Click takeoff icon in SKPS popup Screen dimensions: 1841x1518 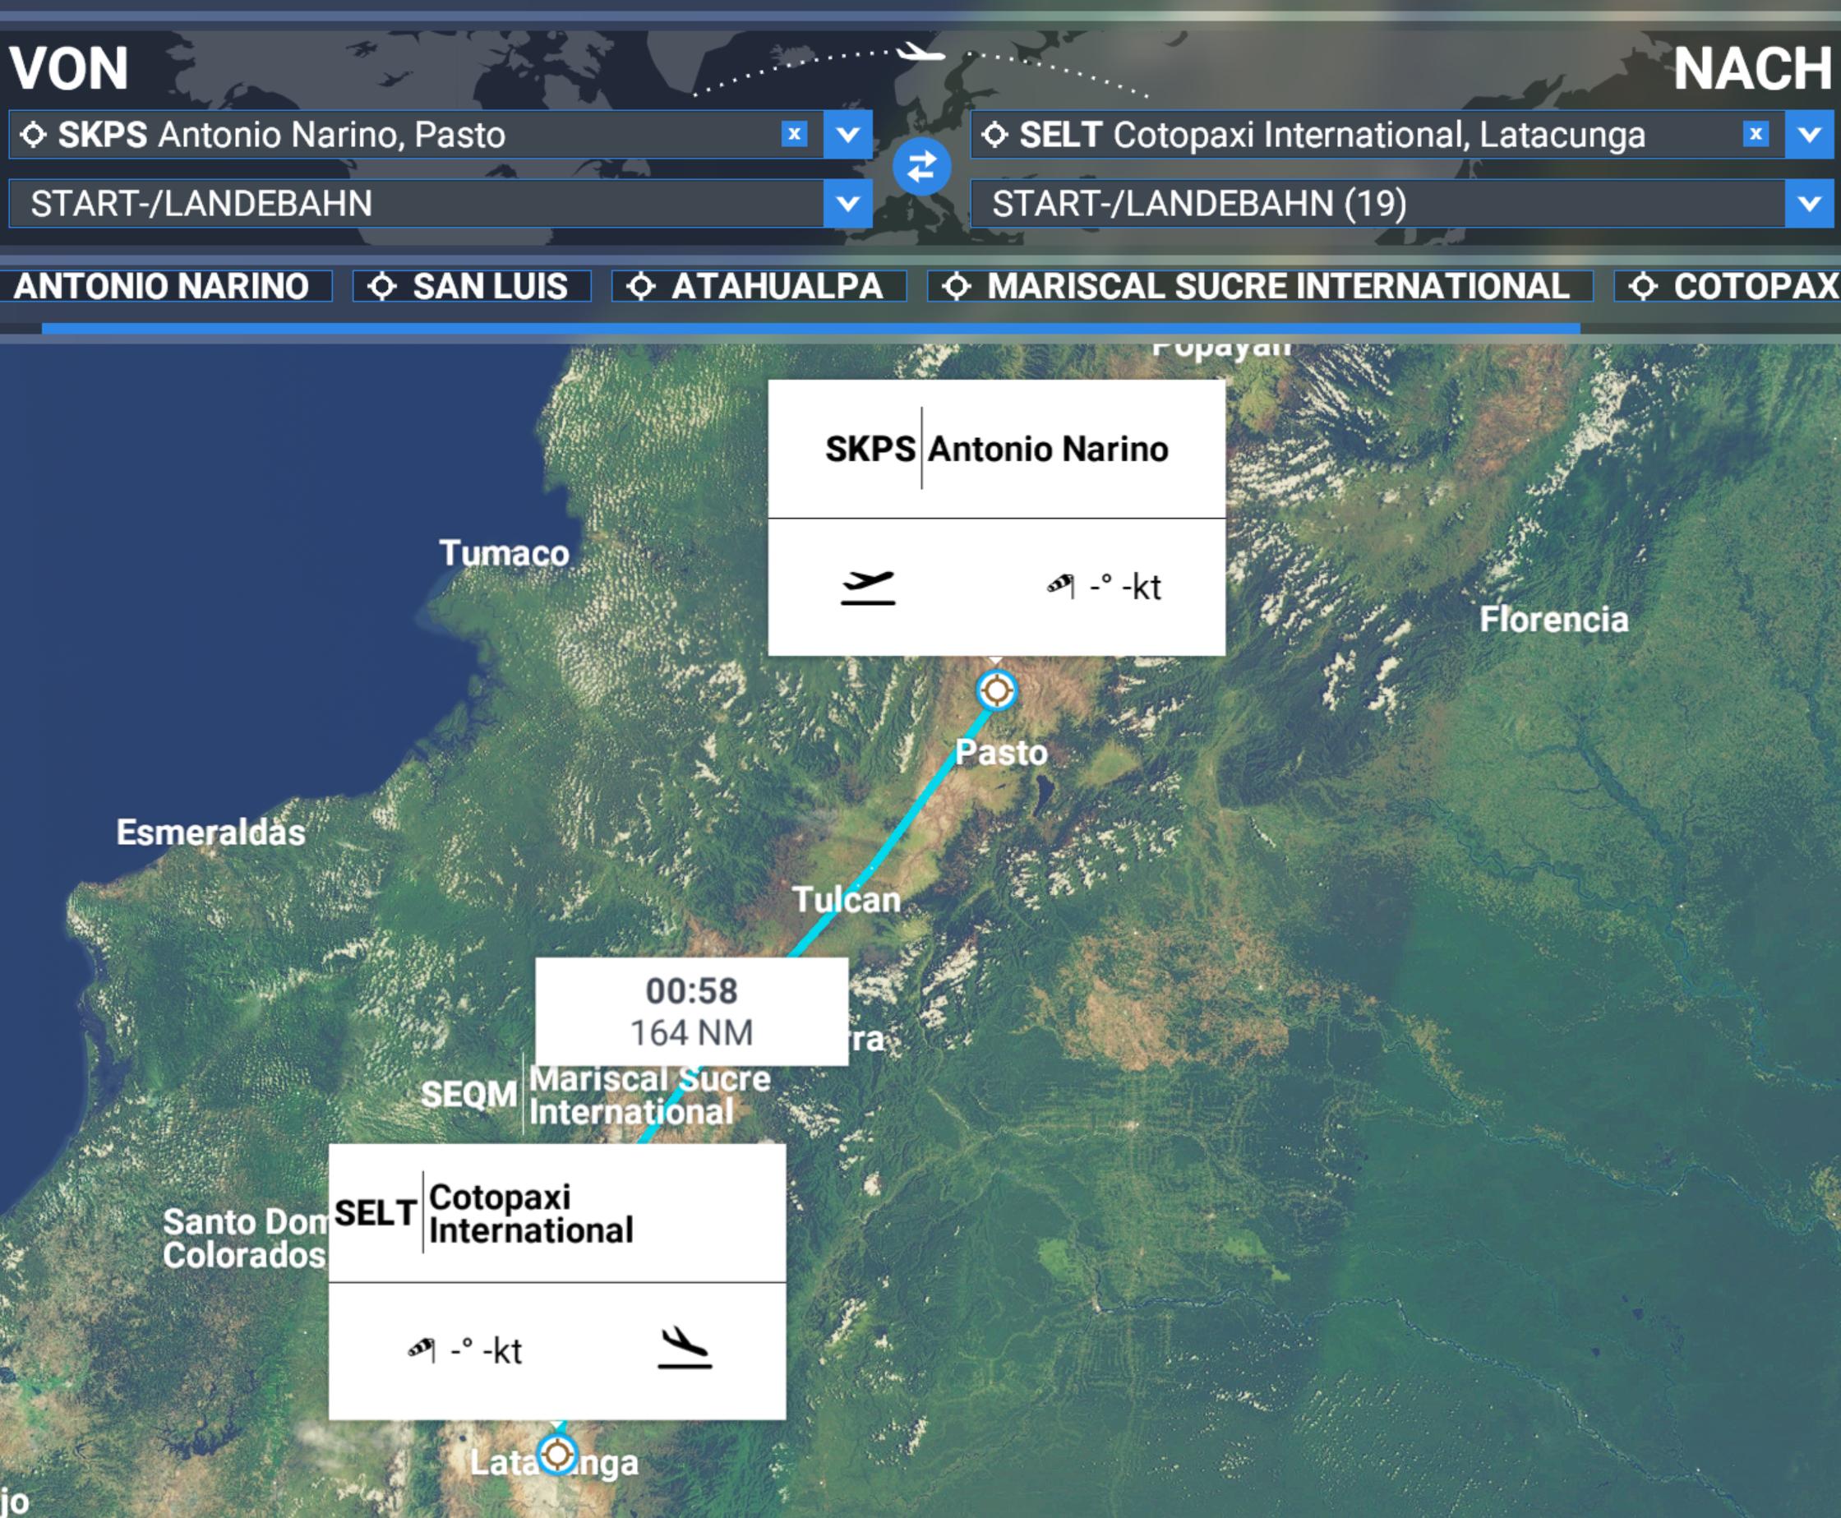click(x=868, y=588)
